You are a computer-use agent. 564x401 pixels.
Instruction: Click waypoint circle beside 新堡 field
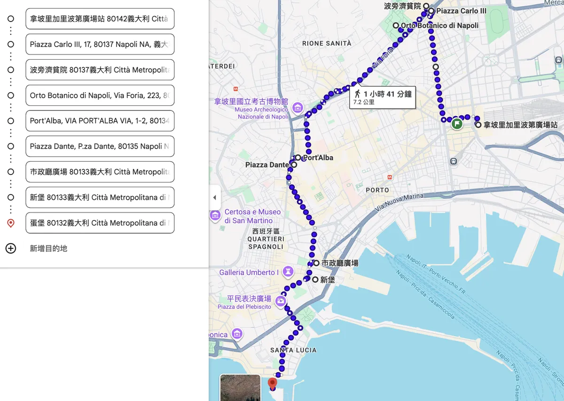point(11,197)
